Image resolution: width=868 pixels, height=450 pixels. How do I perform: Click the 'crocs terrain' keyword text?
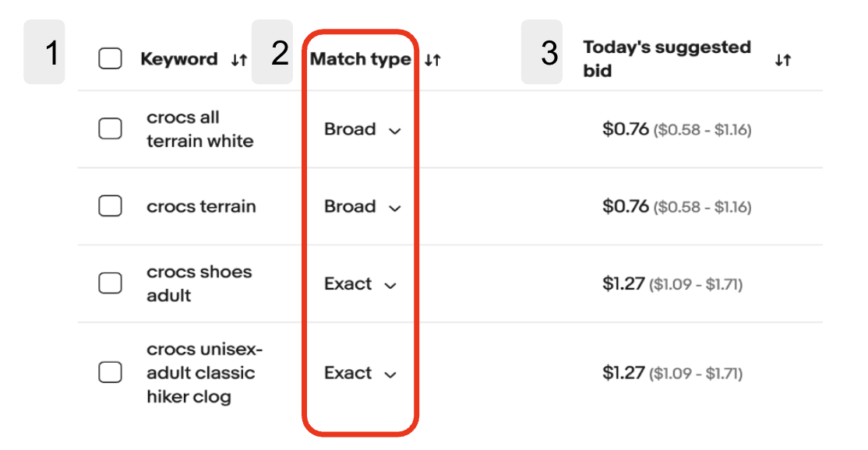click(x=201, y=206)
